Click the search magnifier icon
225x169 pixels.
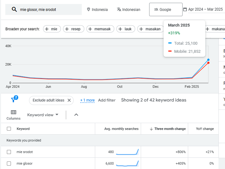pos(14,10)
